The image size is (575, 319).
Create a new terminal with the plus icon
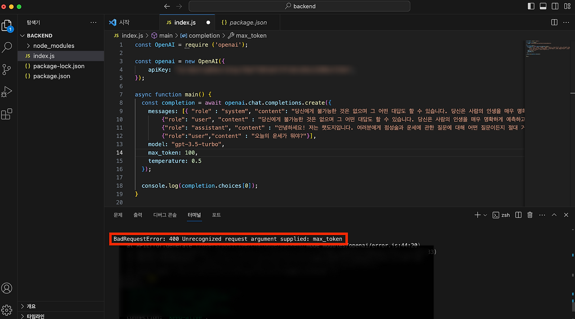click(477, 215)
